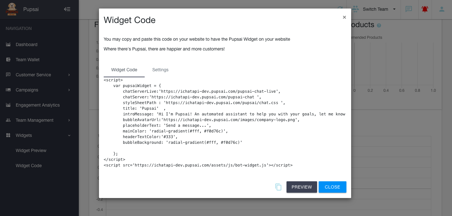Select the Widget Code tab
Viewport: 452px width, 216px height.
(x=124, y=70)
